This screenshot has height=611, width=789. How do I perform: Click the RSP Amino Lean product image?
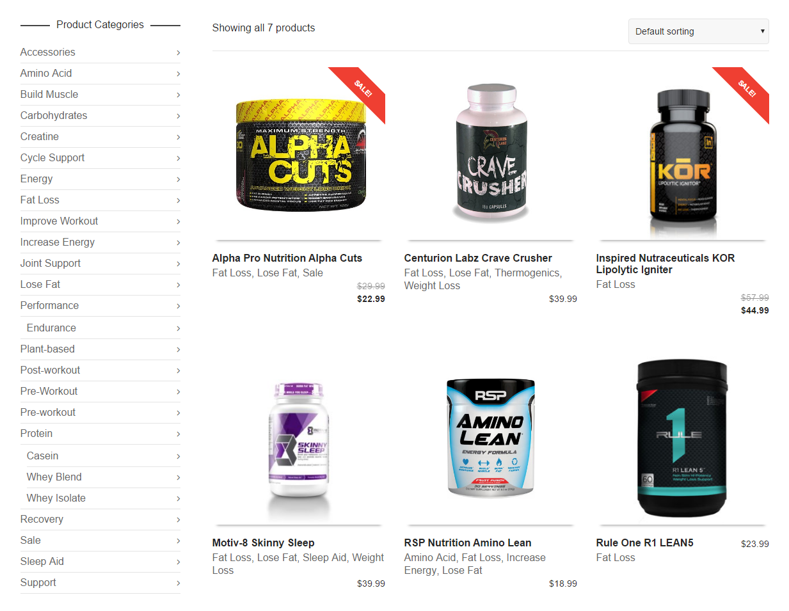click(x=491, y=438)
